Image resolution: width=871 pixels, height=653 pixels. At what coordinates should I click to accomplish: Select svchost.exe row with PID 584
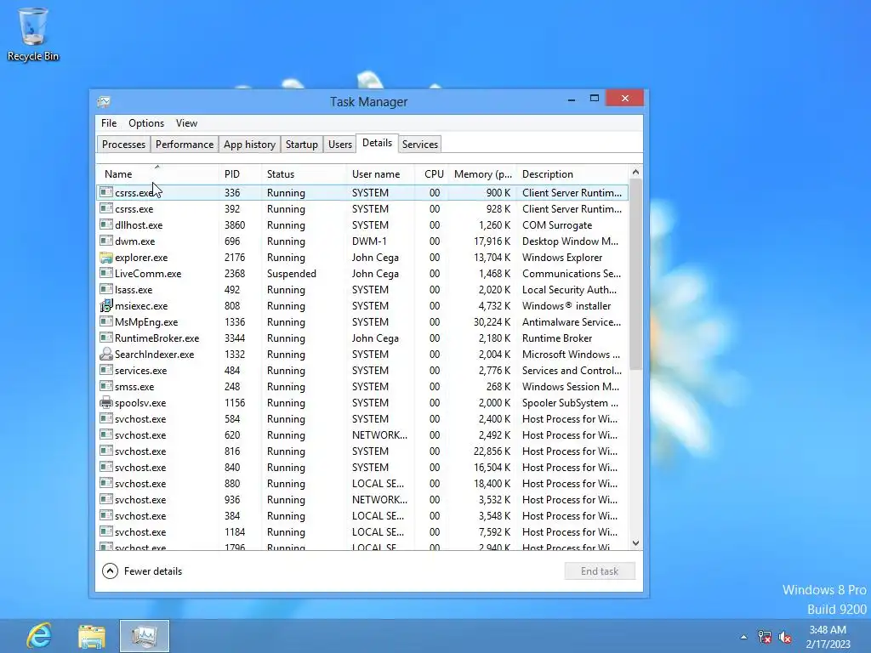[362, 418]
